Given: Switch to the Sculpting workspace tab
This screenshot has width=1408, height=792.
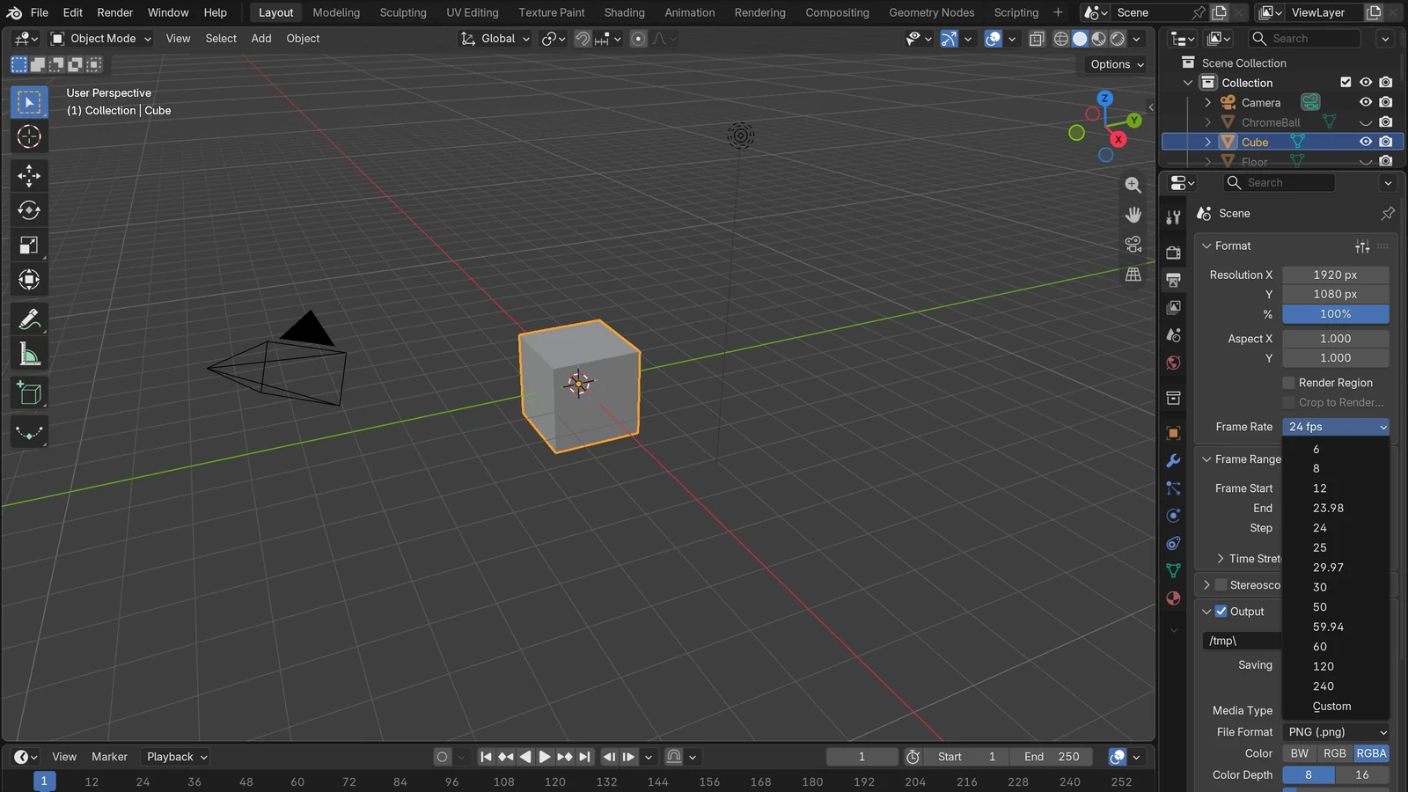Looking at the screenshot, I should 403,12.
